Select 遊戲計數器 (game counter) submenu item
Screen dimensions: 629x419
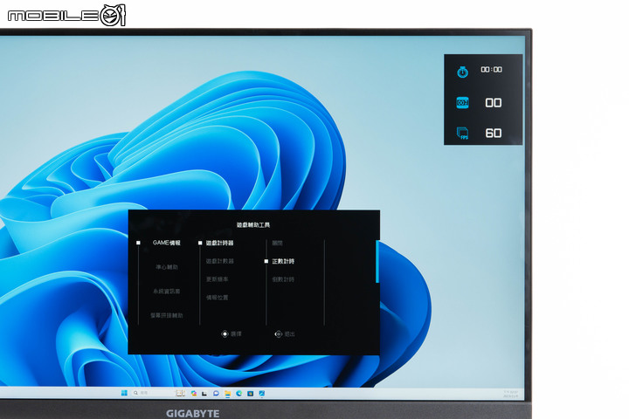219,261
